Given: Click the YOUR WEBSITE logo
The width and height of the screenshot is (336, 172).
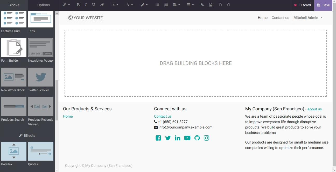Looking at the screenshot, I should point(85,18).
